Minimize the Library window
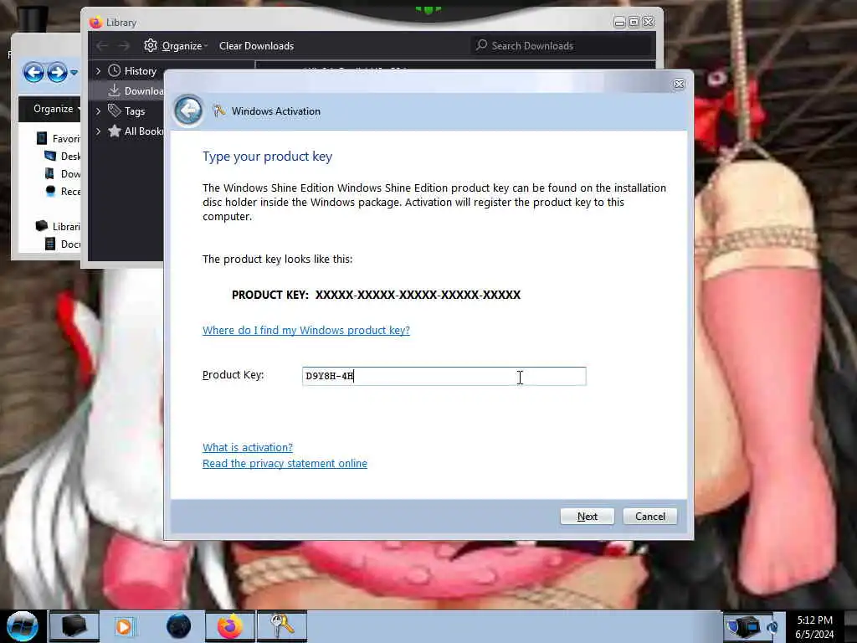The height and width of the screenshot is (643, 857). click(x=619, y=22)
